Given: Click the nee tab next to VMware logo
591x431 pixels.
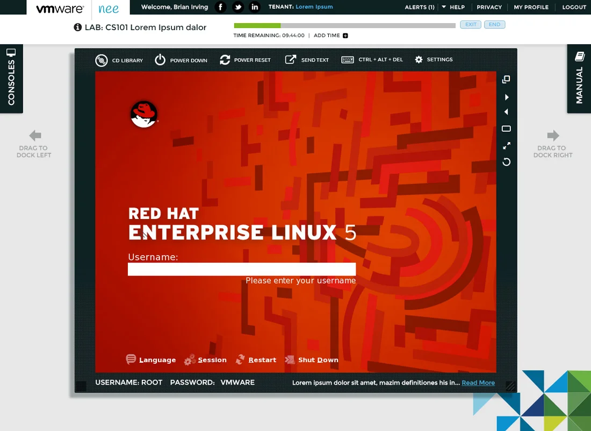Looking at the screenshot, I should 109,9.
